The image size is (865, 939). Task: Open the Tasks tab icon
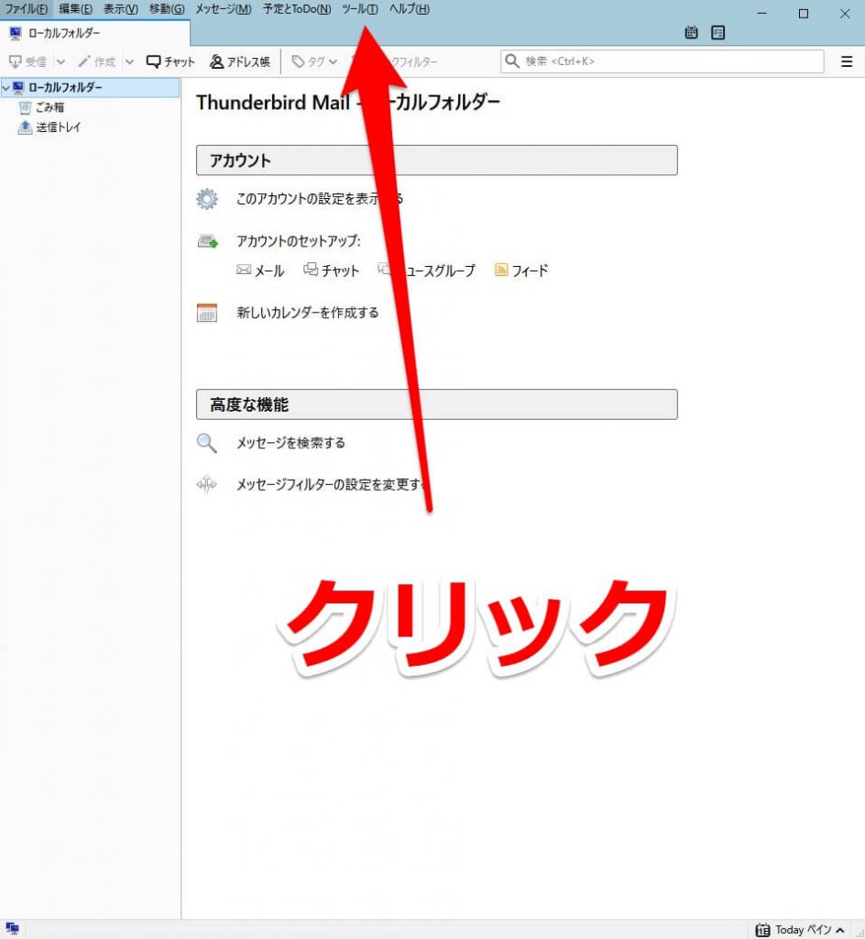point(717,32)
